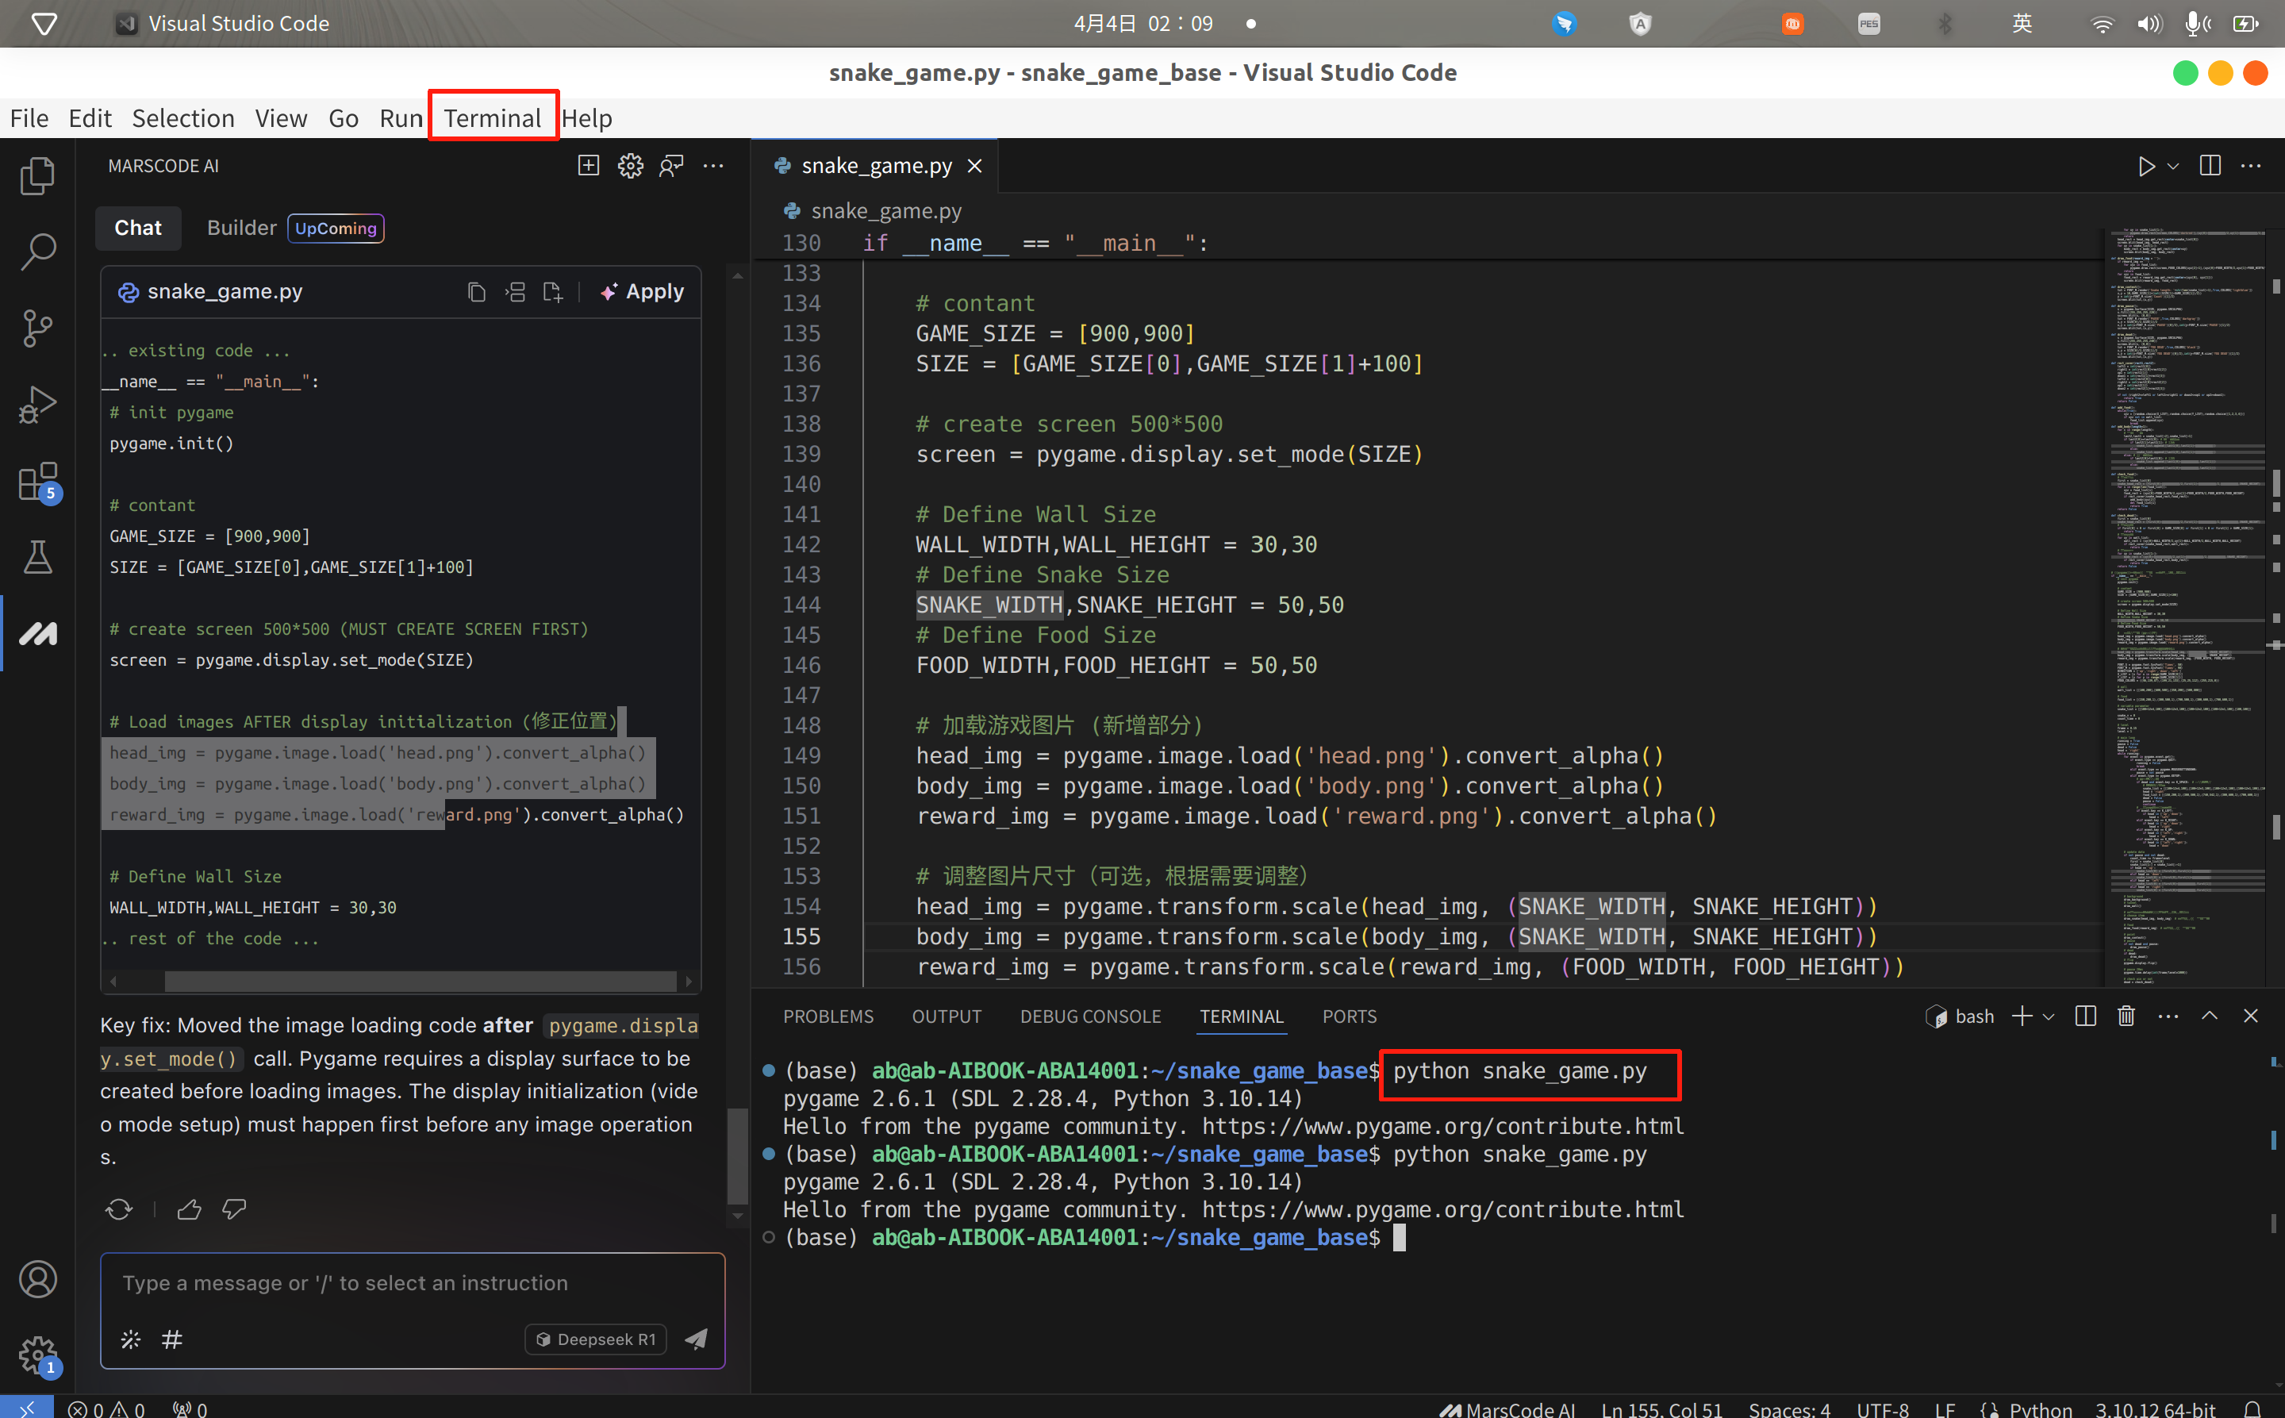Copy the snake_game.py code snippet
2285x1418 pixels.
point(476,293)
